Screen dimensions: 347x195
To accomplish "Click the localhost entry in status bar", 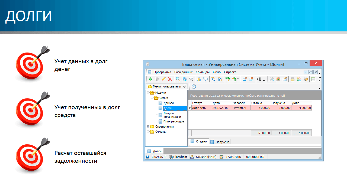I will coord(181,157).
